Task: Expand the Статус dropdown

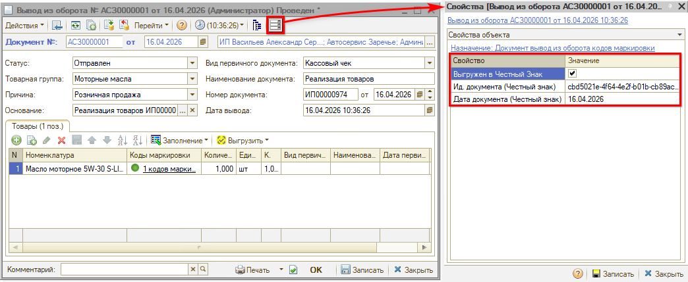Action: click(192, 63)
